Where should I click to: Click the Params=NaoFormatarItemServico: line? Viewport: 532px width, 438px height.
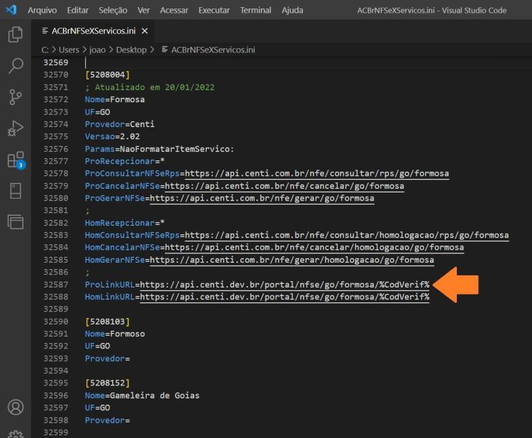[160, 149]
